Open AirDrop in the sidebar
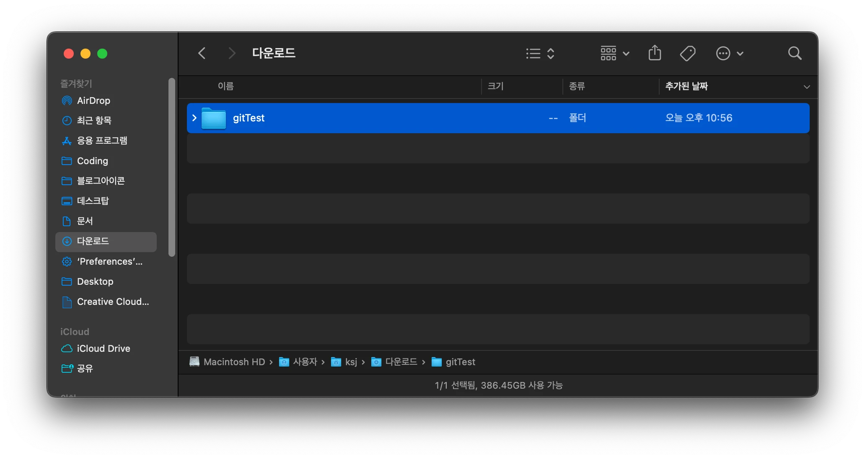 93,101
